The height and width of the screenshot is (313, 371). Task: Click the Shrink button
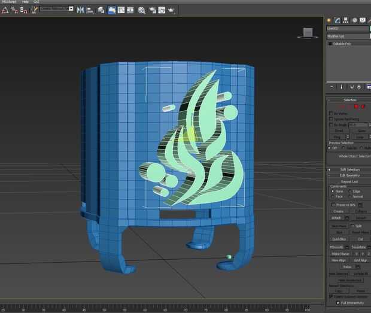pyautogui.click(x=339, y=130)
